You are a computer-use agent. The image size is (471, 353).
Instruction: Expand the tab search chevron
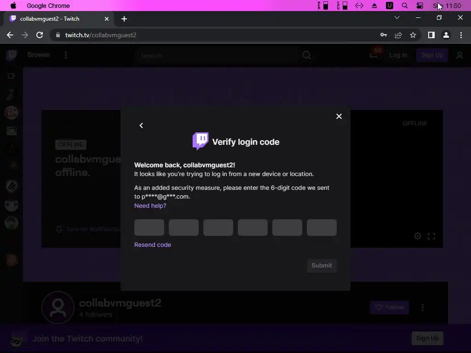(x=397, y=18)
